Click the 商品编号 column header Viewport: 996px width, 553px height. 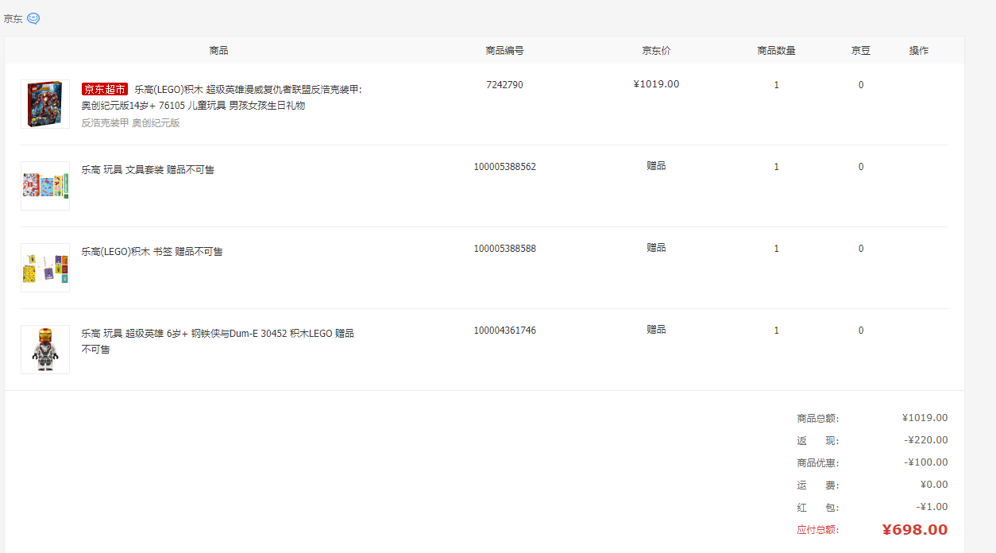point(505,51)
